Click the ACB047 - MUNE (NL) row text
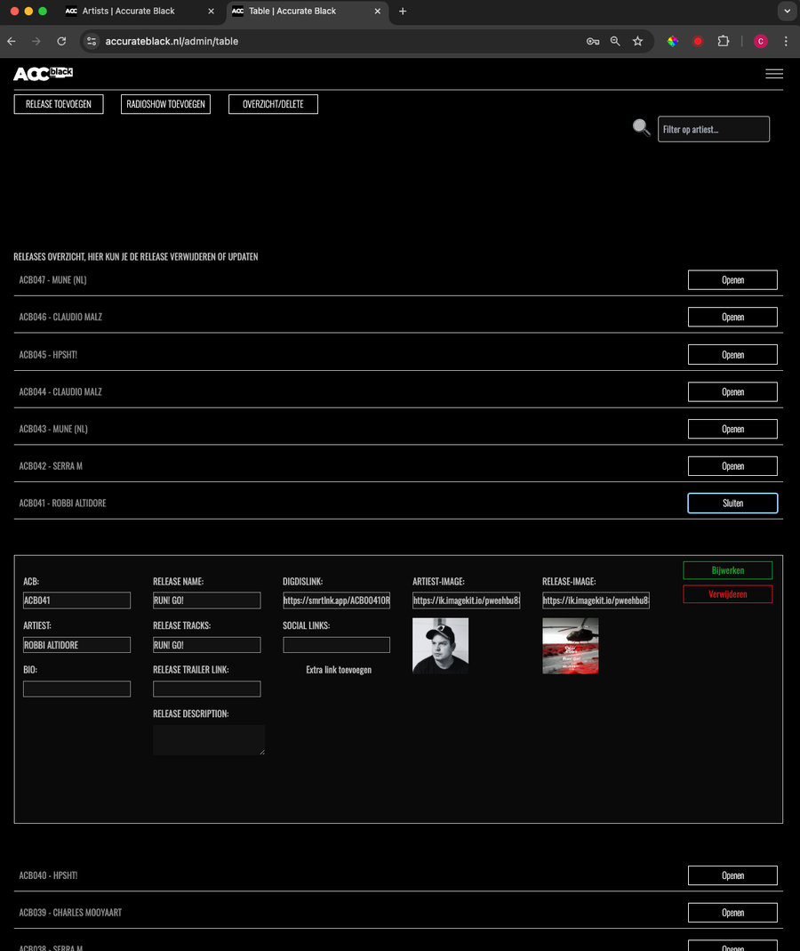 coord(52,279)
